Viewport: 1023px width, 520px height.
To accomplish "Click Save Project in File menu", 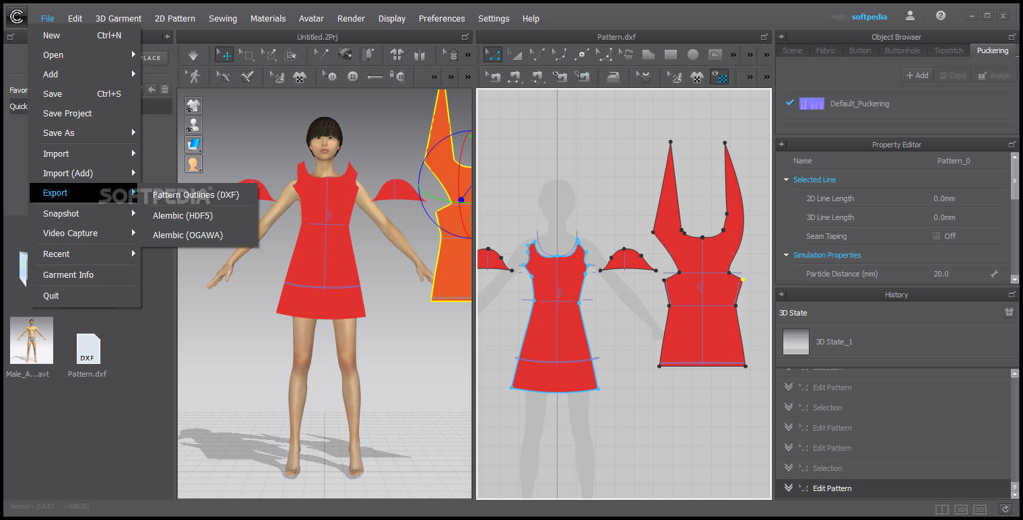I will pos(67,113).
